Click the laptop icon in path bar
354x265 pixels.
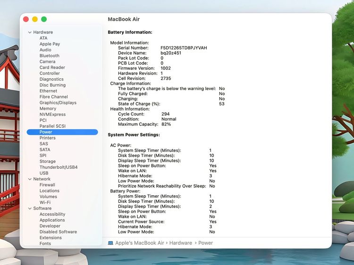coord(110,243)
